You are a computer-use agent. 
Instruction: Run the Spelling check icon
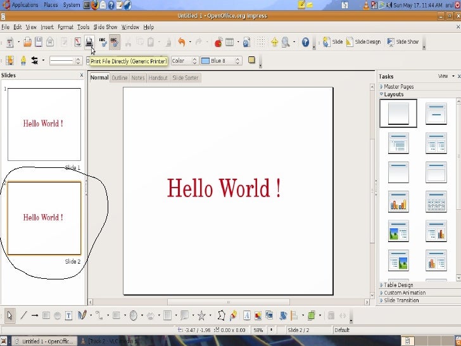point(103,42)
